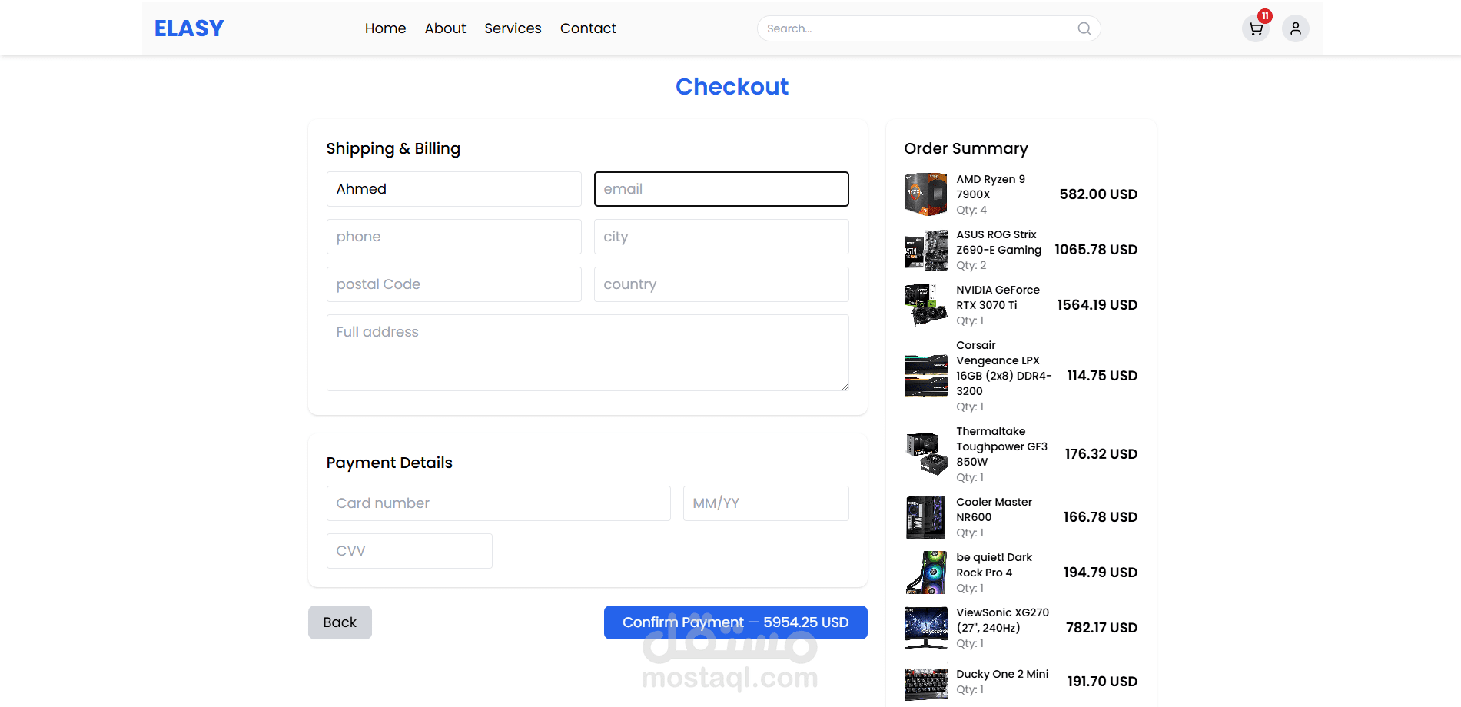Click the 114.75 USD price
This screenshot has height=707, width=1461.
pyautogui.click(x=1102, y=376)
